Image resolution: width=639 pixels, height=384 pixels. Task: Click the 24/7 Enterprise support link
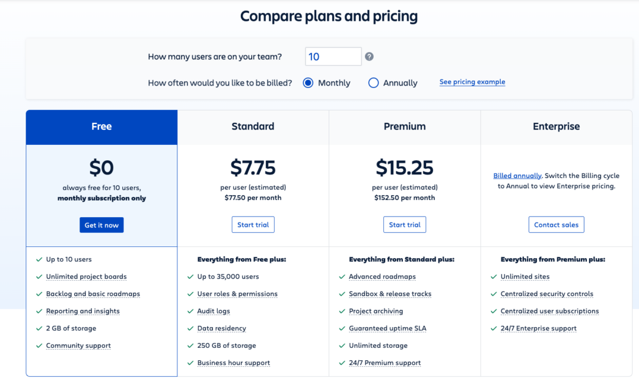click(538, 328)
